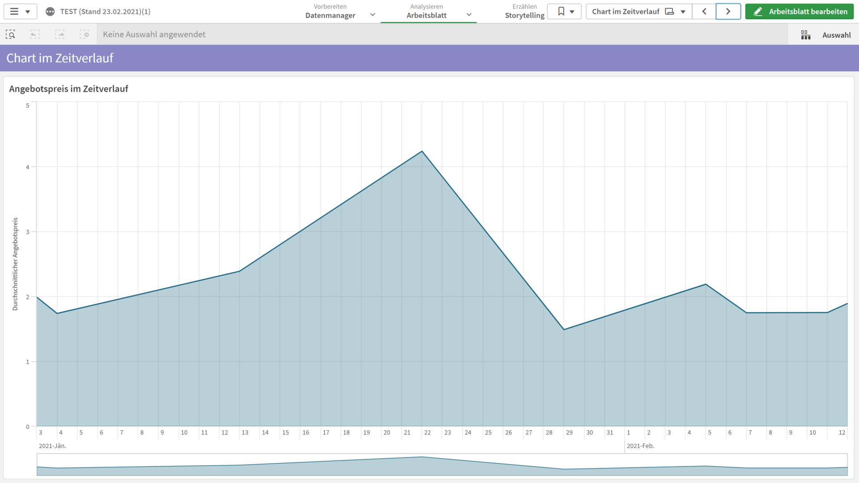859x483 pixels.
Task: Click y-axis value 5
Action: 28,106
